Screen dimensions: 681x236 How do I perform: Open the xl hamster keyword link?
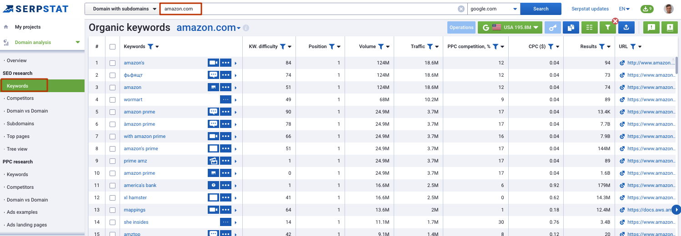(x=135, y=197)
